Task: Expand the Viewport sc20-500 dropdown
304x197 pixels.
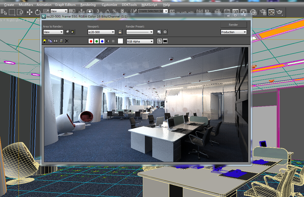Action: coord(101,32)
